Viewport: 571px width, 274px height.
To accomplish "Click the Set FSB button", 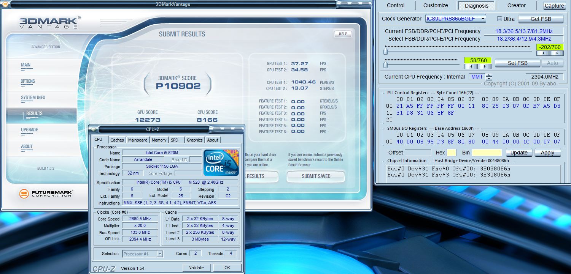I will (517, 63).
